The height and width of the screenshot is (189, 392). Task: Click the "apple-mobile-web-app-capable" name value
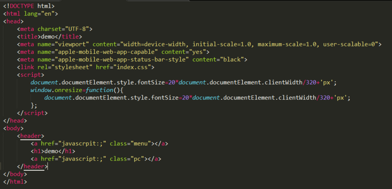pos(108,52)
